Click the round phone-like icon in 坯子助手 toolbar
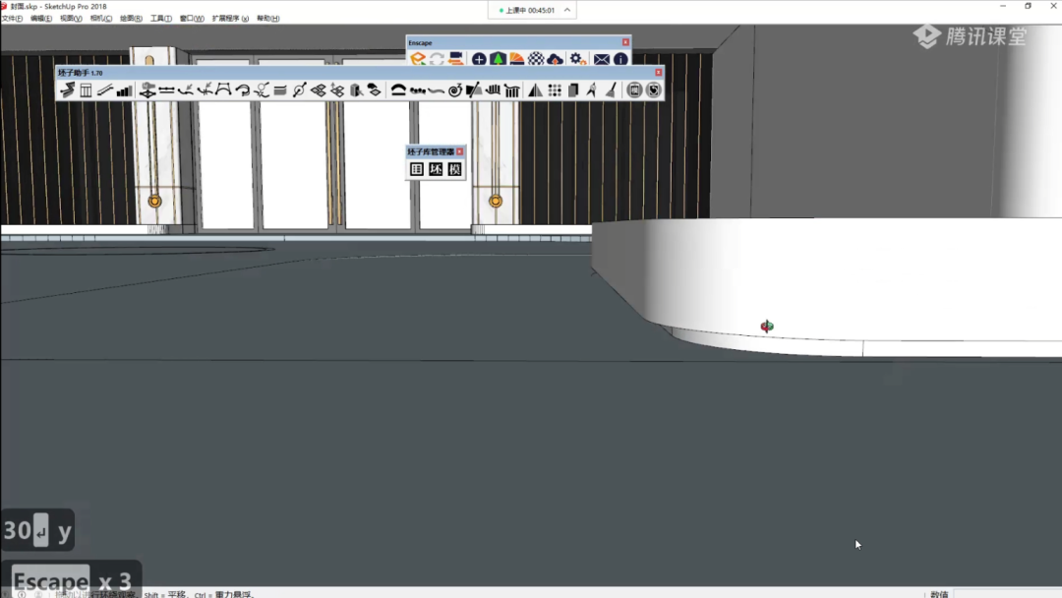Image resolution: width=1062 pixels, height=598 pixels. point(634,90)
